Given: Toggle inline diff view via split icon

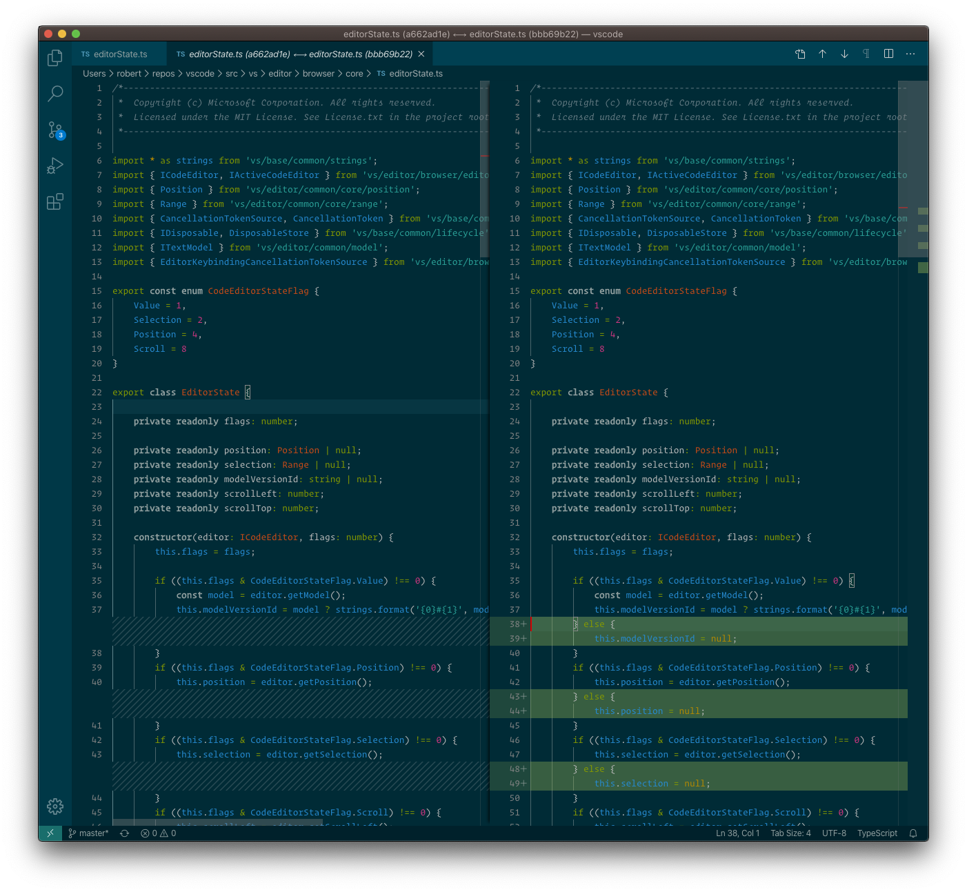Looking at the screenshot, I should 888,54.
